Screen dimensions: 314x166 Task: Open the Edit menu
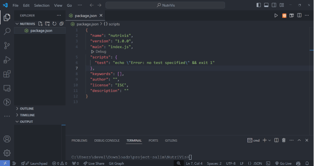[26, 6]
